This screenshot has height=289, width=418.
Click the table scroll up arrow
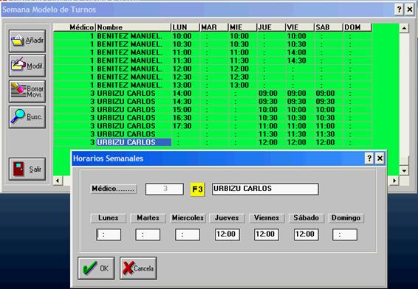pyautogui.click(x=405, y=28)
